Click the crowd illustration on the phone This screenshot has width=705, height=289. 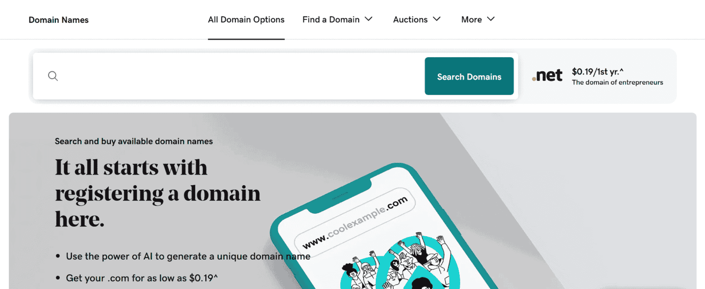tap(400, 262)
